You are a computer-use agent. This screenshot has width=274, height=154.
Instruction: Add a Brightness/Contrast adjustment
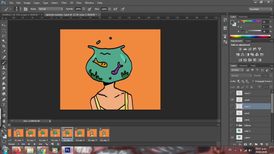coord(240,49)
